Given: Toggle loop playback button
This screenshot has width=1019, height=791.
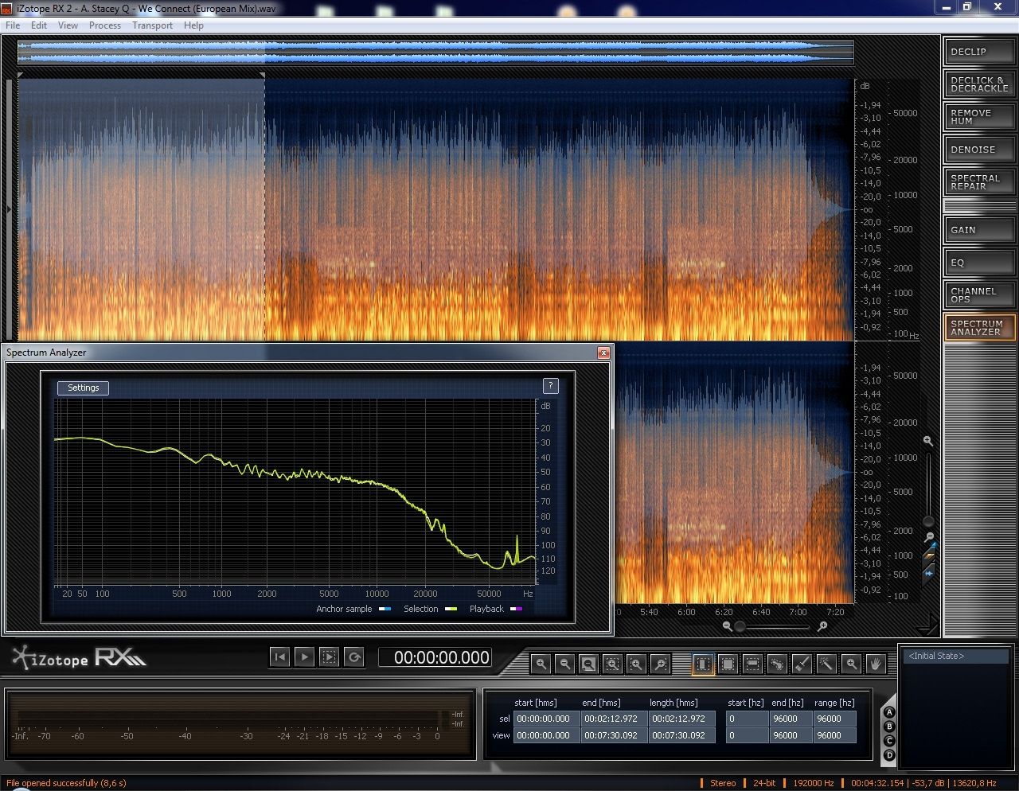Looking at the screenshot, I should coord(354,657).
